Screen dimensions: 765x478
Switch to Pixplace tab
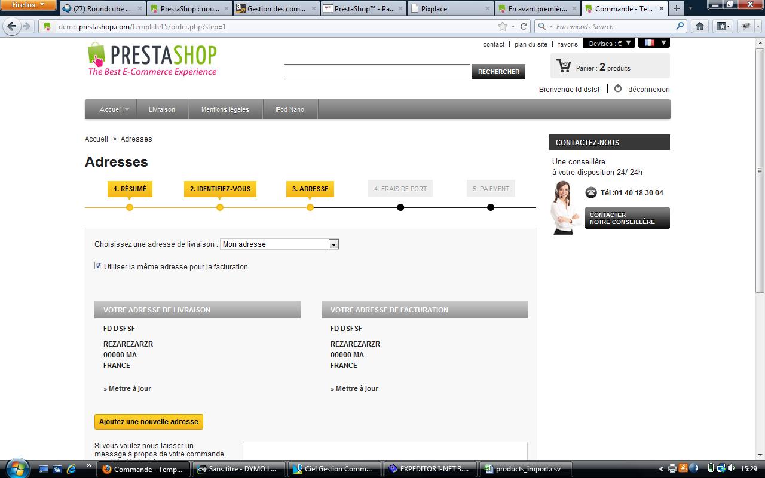pos(451,8)
